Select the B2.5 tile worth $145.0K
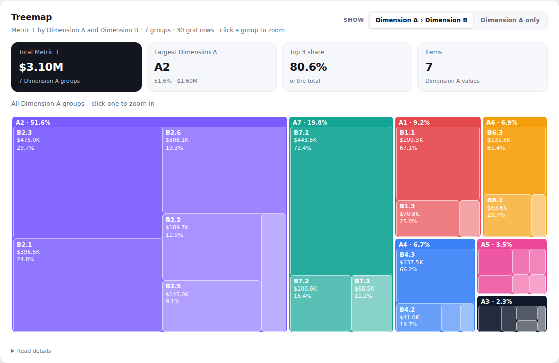The height and width of the screenshot is (363, 559). coord(212,306)
